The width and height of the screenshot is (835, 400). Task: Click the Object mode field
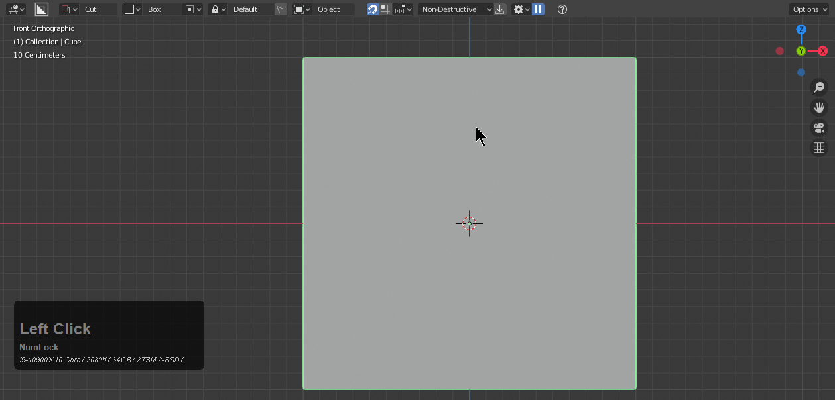click(x=335, y=9)
